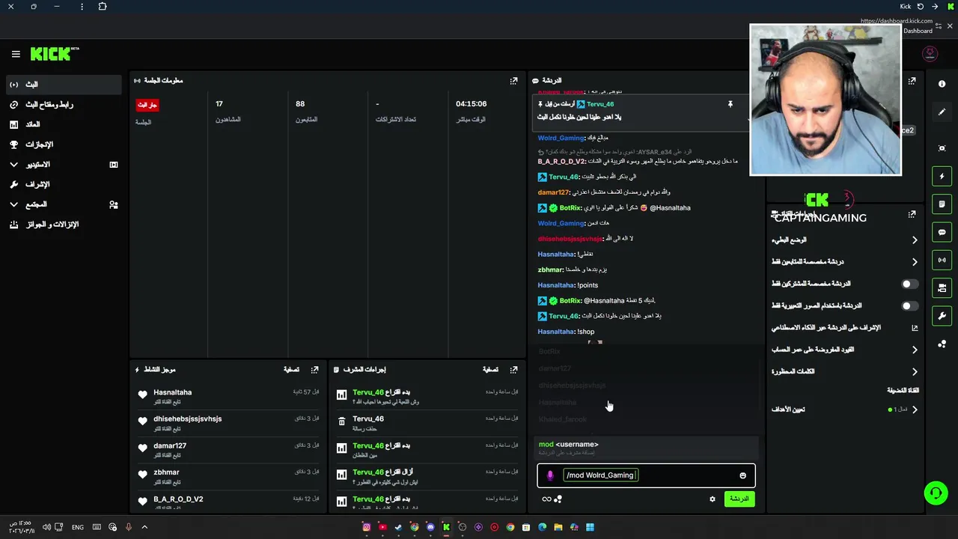Click the Windows Start button in the taskbar

pyautogui.click(x=590, y=528)
